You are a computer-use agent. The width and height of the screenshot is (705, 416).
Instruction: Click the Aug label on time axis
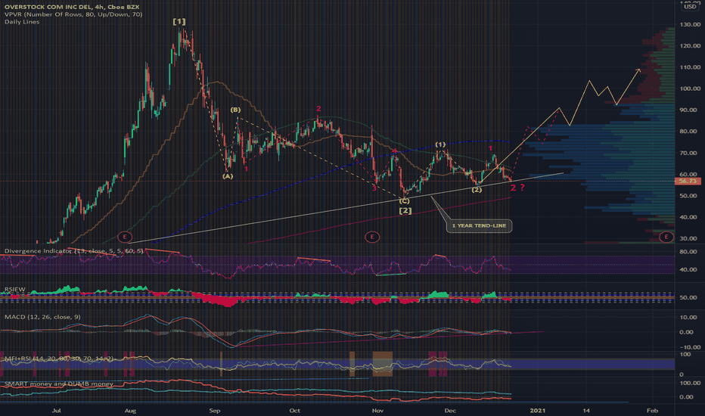(x=130, y=411)
